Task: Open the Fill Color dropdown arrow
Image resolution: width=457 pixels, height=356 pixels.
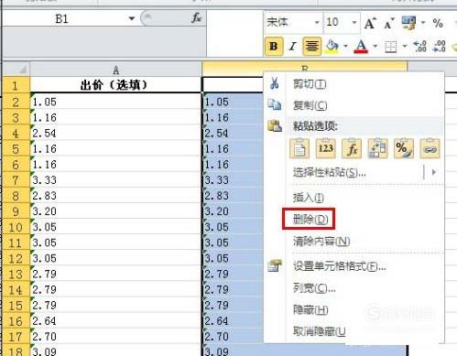Action: 345,47
